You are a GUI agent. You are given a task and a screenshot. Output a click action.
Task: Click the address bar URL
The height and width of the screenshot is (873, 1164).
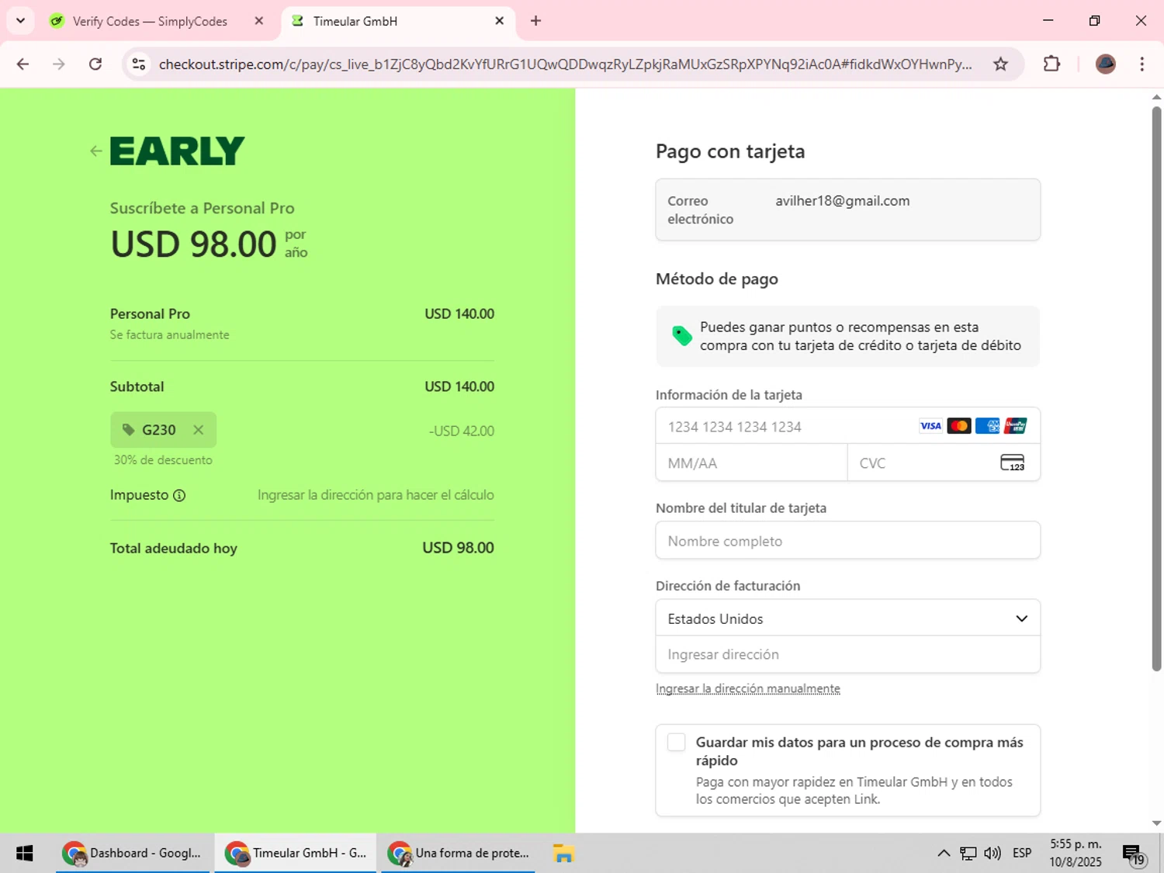pos(565,64)
